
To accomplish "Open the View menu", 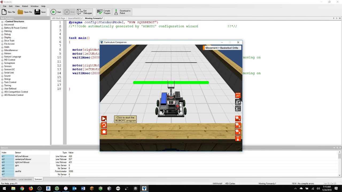I will point(17,6).
